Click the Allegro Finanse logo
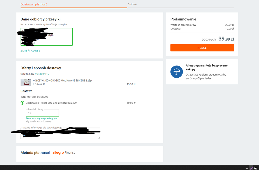Viewport: 259px width, 170px height. coord(64,153)
